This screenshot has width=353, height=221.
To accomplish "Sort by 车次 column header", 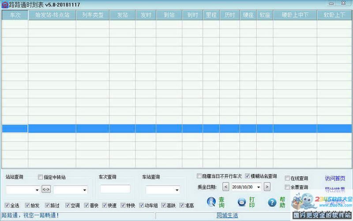I will (15, 15).
